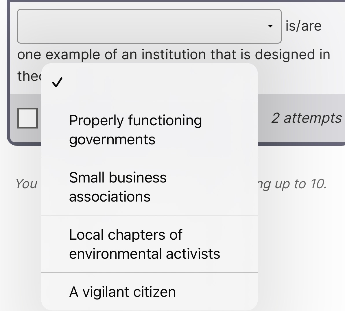
Task: Click the italic "You" text
Action: click(x=26, y=184)
